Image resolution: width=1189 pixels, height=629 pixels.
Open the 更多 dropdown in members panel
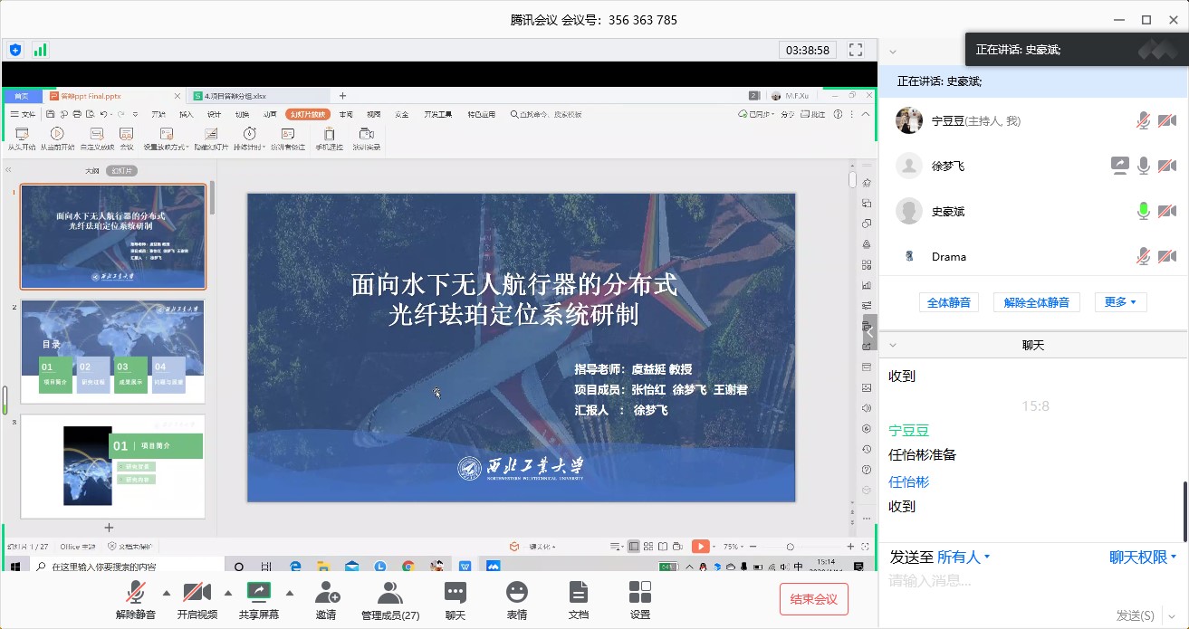[x=1120, y=302]
